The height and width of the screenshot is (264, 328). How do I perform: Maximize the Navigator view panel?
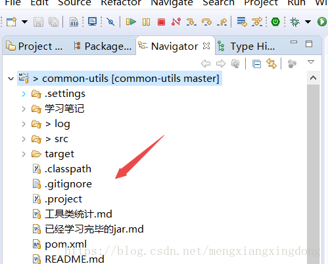point(309,44)
